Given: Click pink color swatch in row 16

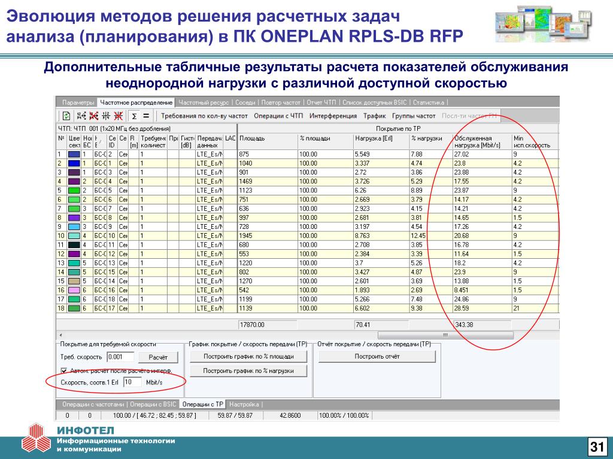Looking at the screenshot, I should pyautogui.click(x=74, y=290).
